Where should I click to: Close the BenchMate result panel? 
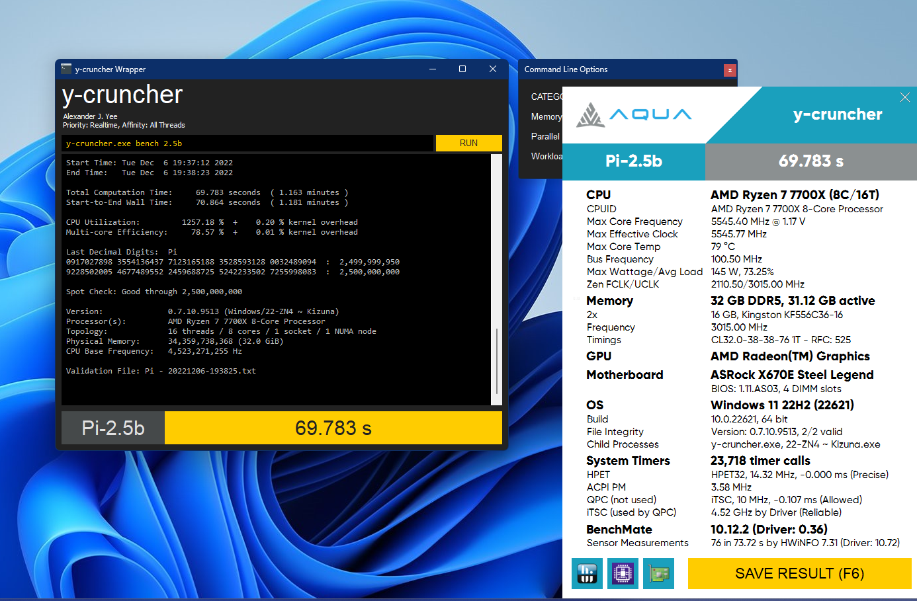(905, 97)
